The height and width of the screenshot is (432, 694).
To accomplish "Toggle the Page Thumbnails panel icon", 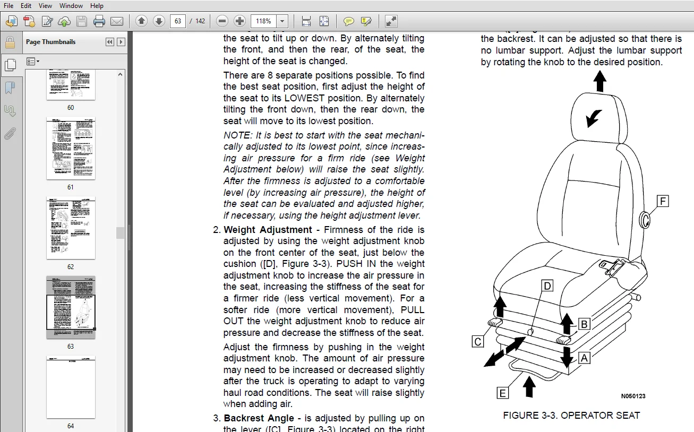I will coord(10,65).
